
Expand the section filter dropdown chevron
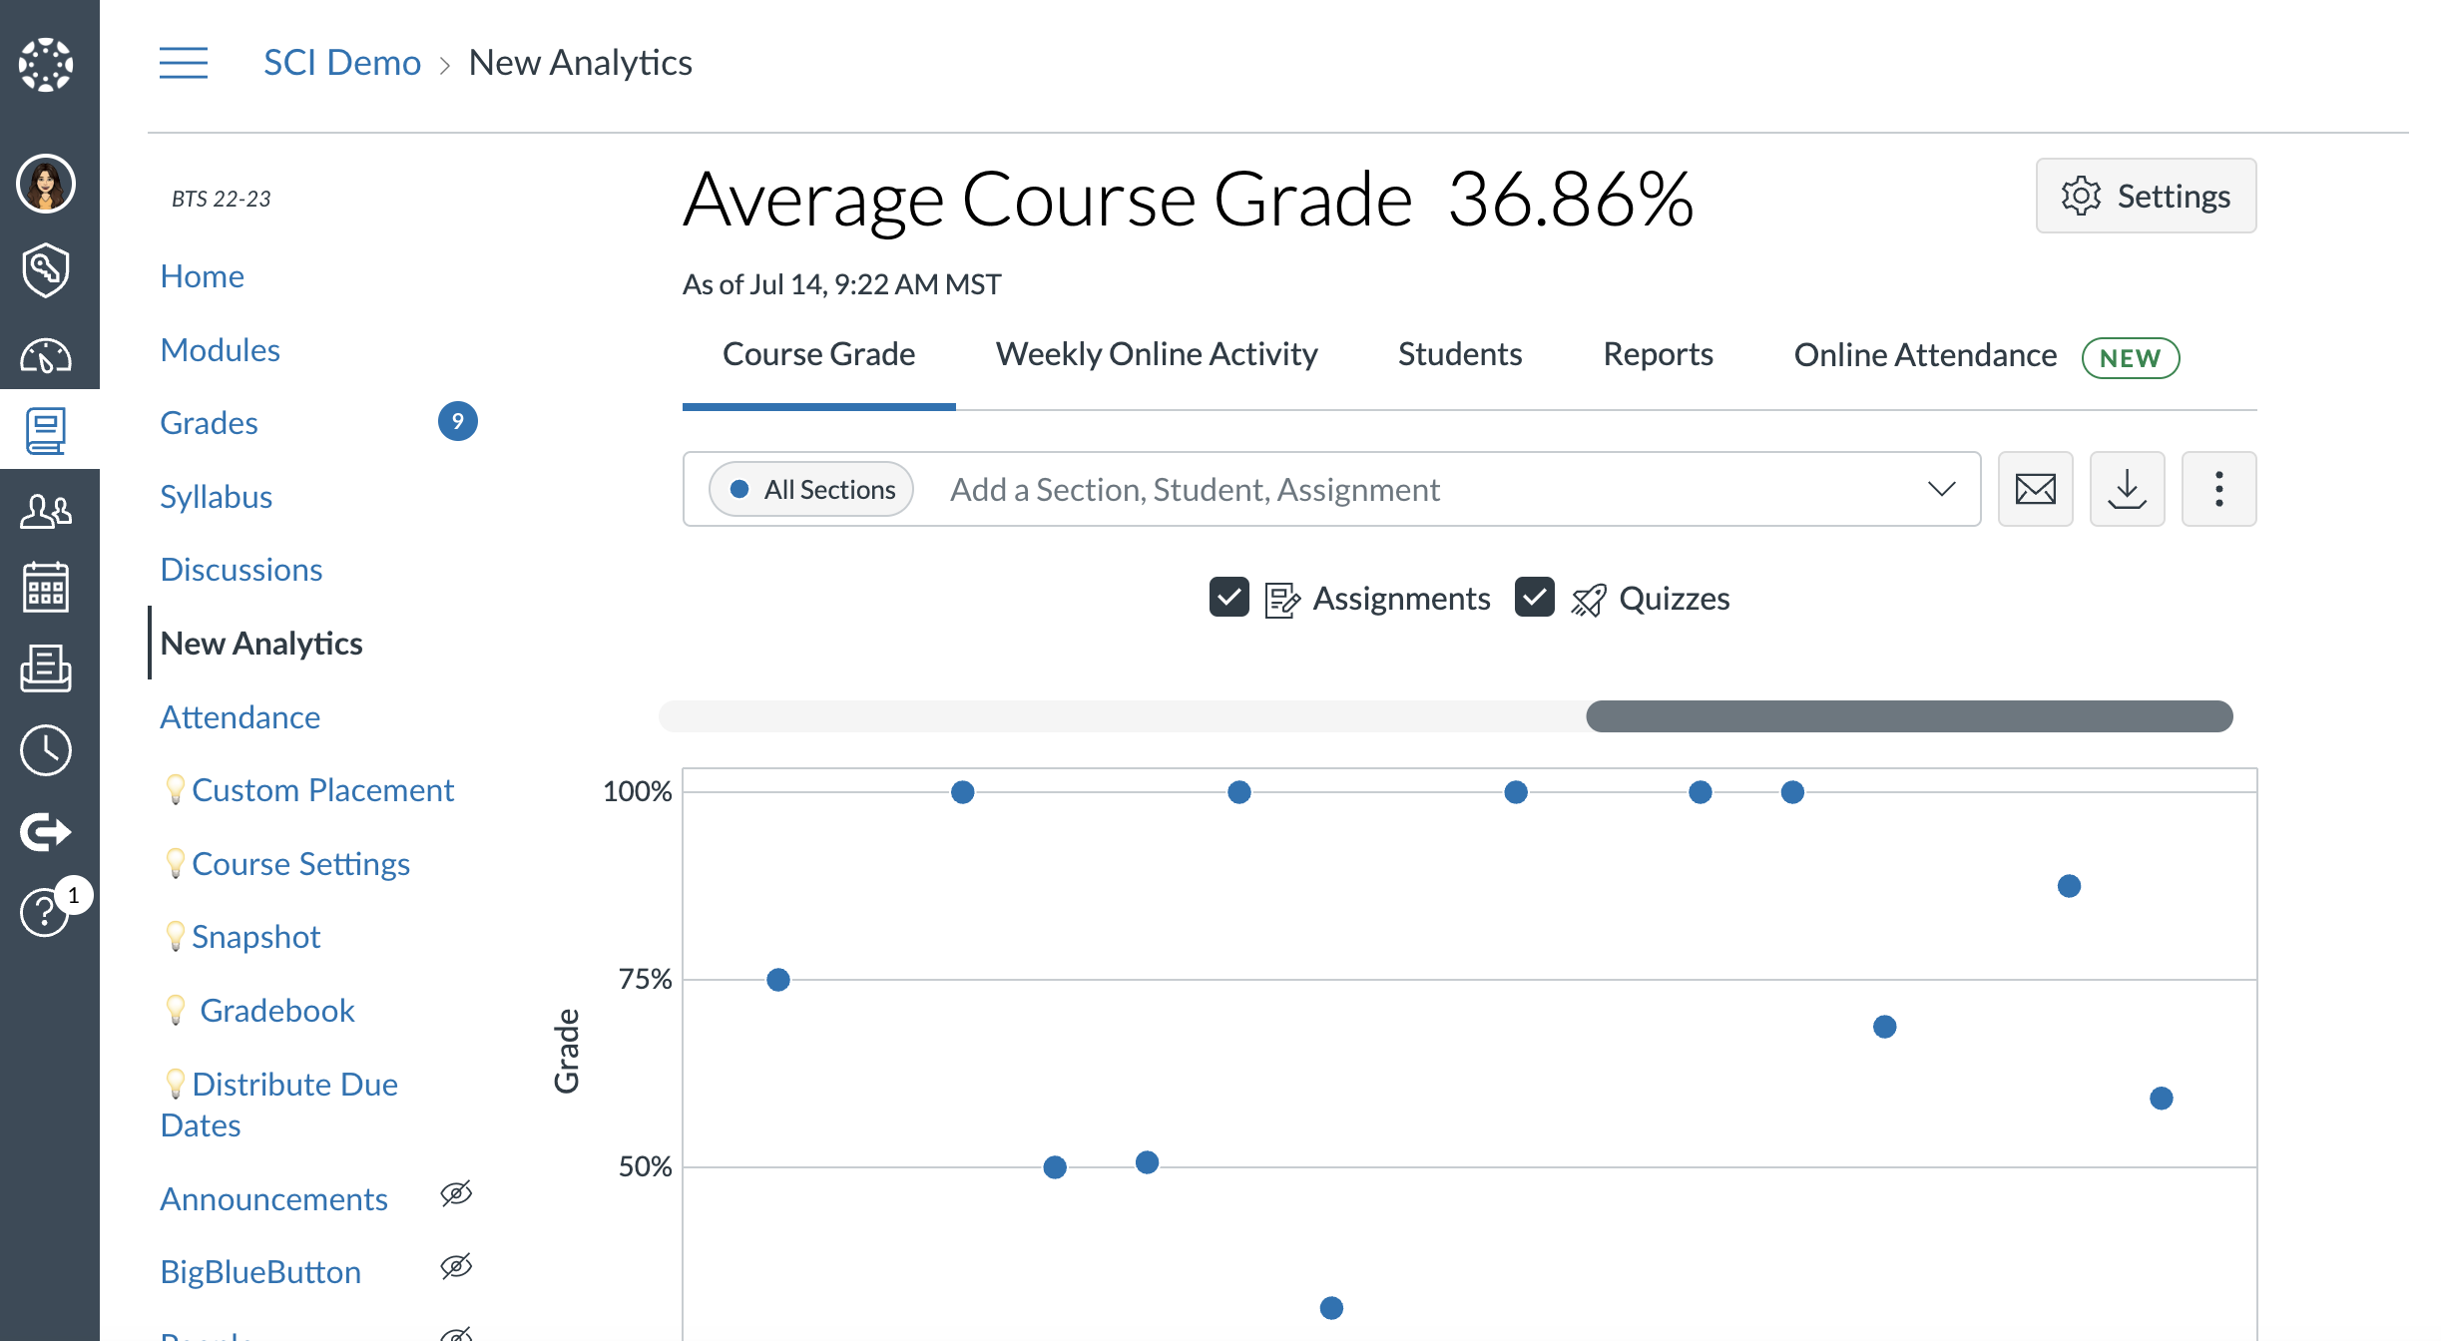coord(1941,489)
